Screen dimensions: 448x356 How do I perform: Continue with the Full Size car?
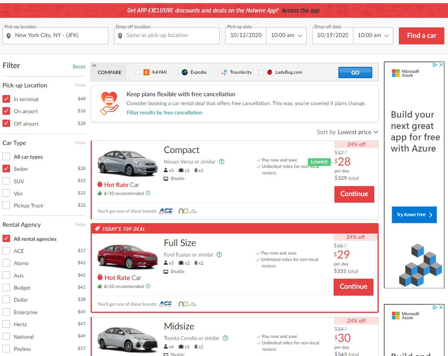(353, 287)
